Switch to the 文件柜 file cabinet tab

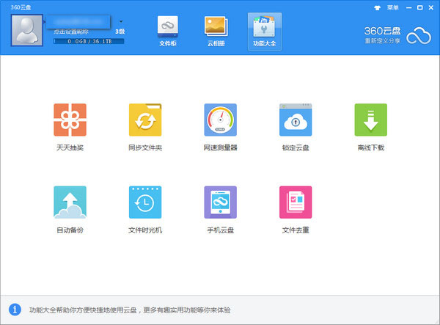pyautogui.click(x=168, y=31)
